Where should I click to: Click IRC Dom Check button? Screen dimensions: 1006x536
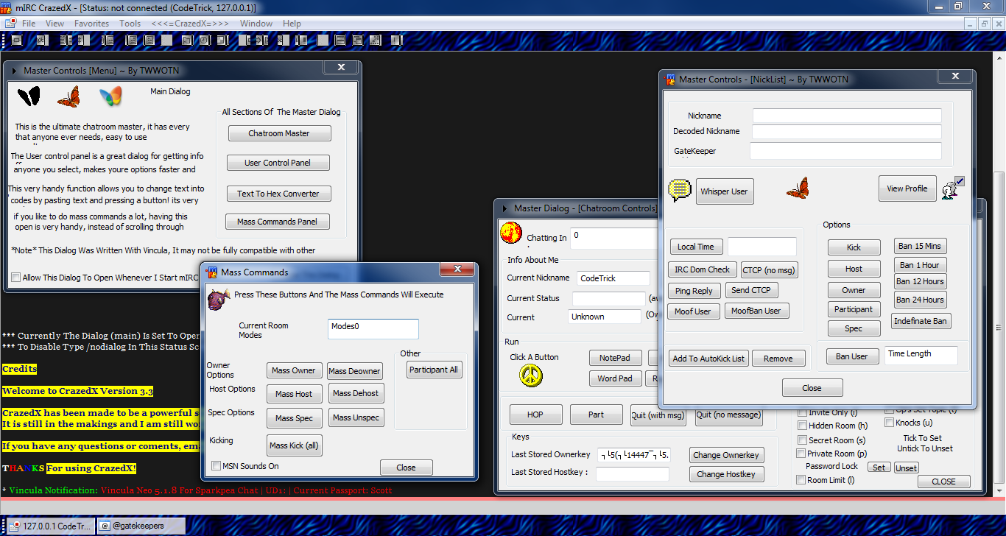click(703, 269)
